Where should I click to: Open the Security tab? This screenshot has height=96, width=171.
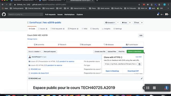pyautogui.click(x=95, y=29)
